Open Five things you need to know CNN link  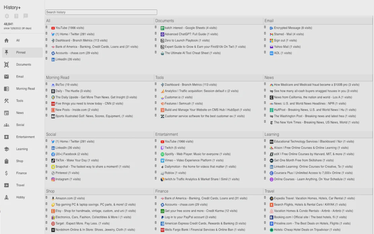[89, 104]
